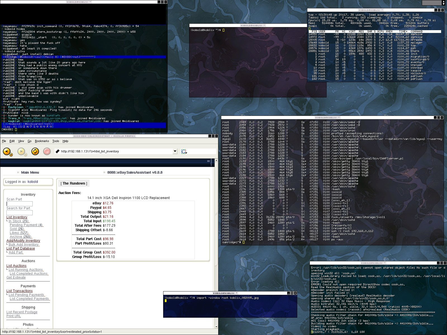The width and height of the screenshot is (447, 335).
Task: Open the List Running Auctions link
Action: 26,270
